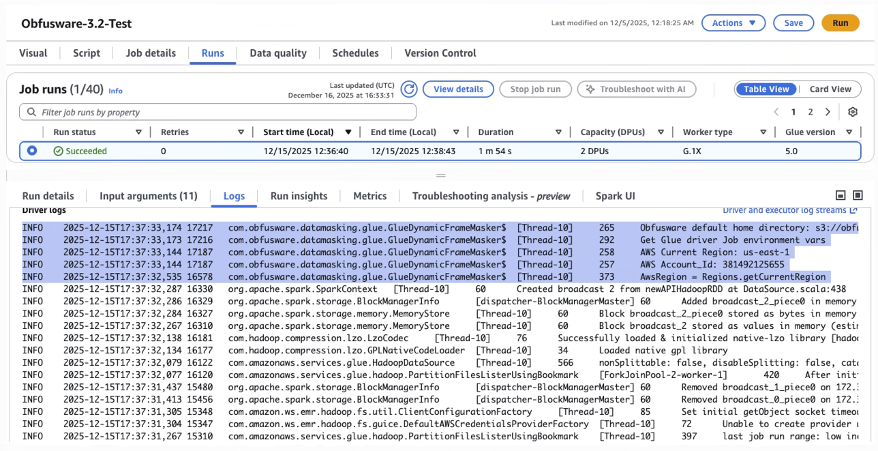Switch to Table View
This screenshot has height=451, width=878.
pos(766,89)
